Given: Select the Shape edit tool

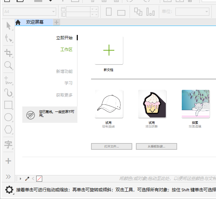Looking at the screenshot, I should pos(8,38).
